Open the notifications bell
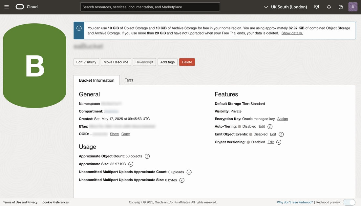361x206 pixels. (x=329, y=7)
